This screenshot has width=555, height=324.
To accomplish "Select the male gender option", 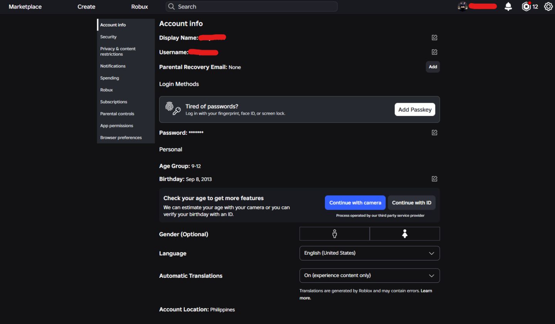I will click(335, 234).
